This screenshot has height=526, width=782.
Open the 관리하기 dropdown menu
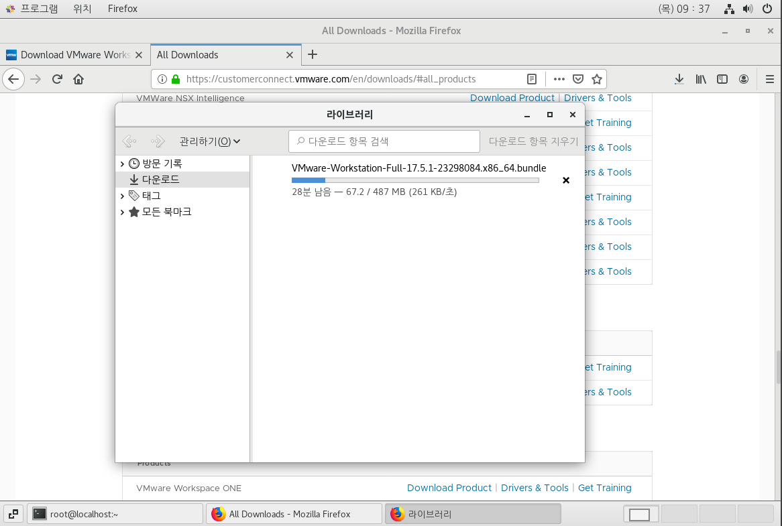click(x=210, y=141)
